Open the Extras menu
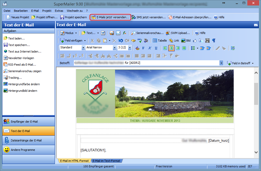Image resolution: width=261 pixels, height=171 pixels. tap(59, 11)
